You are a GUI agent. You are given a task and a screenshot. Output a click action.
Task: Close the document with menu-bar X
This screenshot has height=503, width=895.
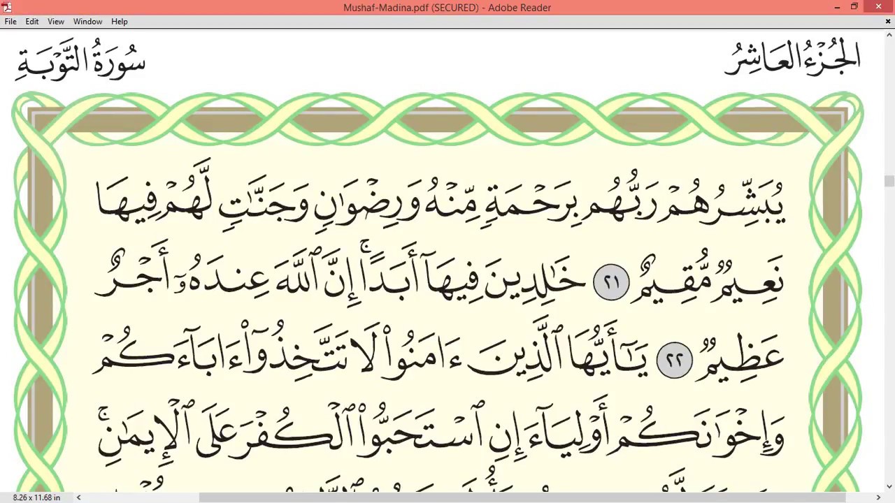click(888, 22)
